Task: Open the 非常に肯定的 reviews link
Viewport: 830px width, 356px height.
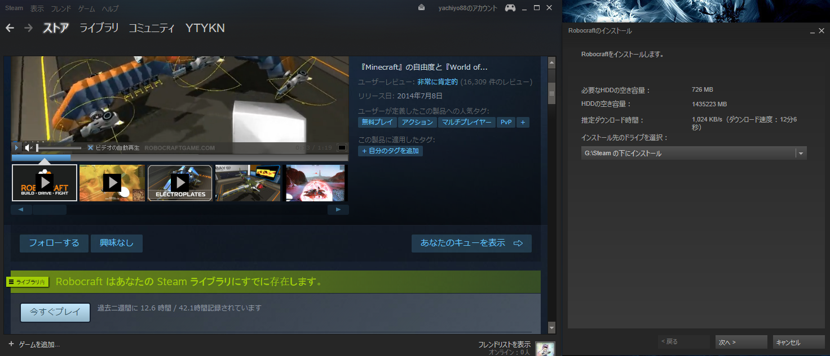Action: tap(438, 82)
